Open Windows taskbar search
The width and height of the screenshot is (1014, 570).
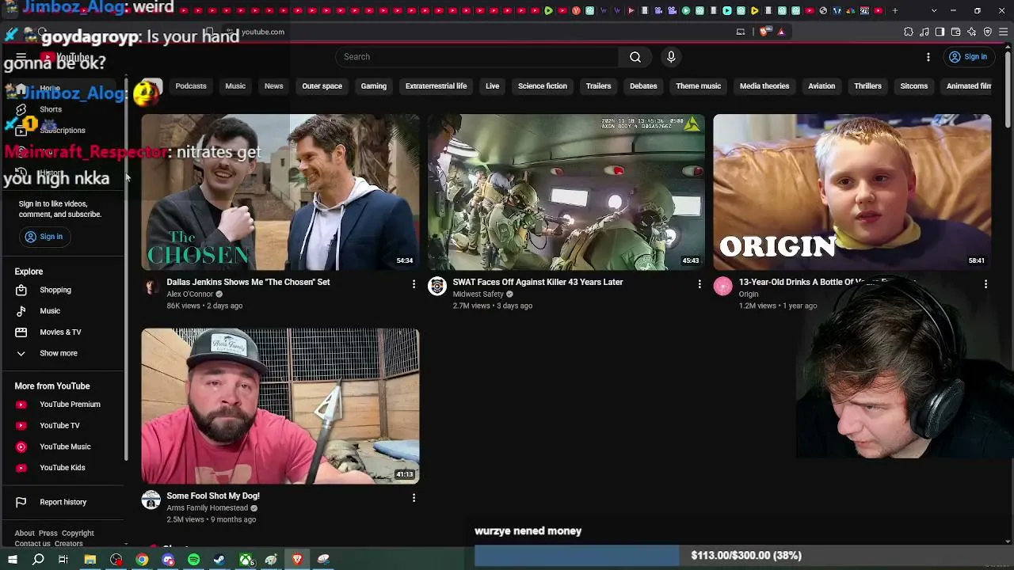click(x=38, y=560)
